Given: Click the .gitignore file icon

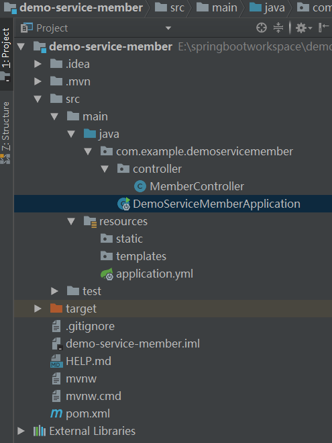Looking at the screenshot, I should (56, 326).
